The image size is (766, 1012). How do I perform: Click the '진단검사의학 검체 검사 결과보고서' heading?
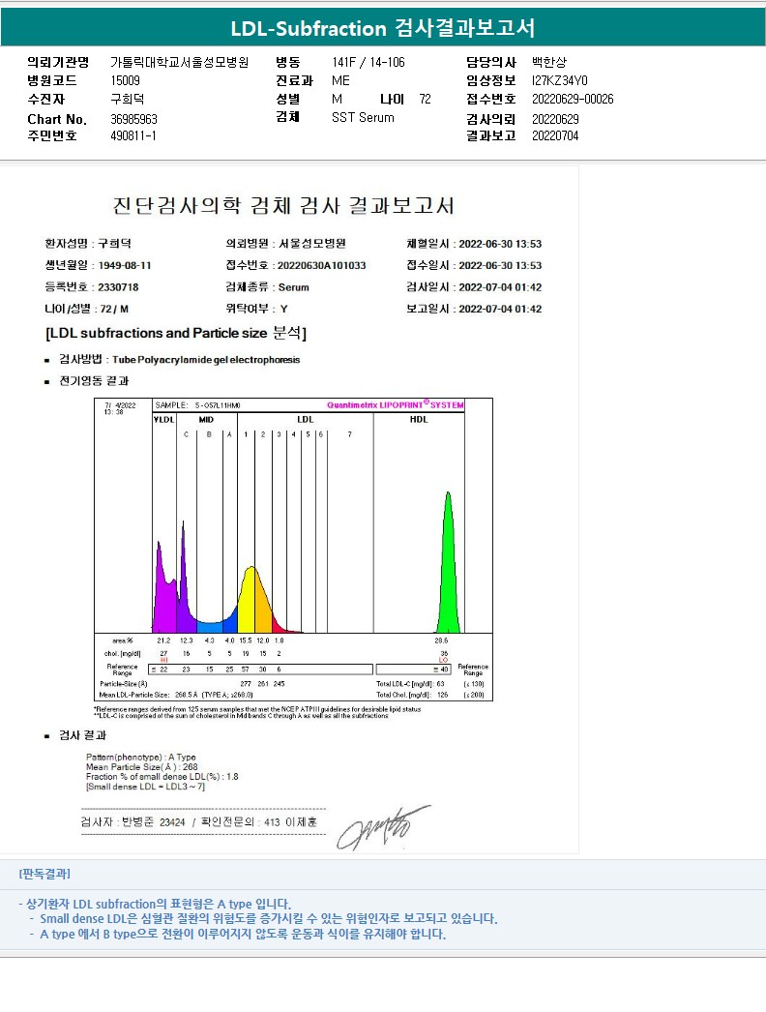coord(283,206)
